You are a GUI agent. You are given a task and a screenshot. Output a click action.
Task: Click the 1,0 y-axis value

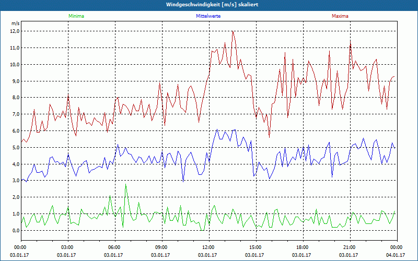[16, 214]
